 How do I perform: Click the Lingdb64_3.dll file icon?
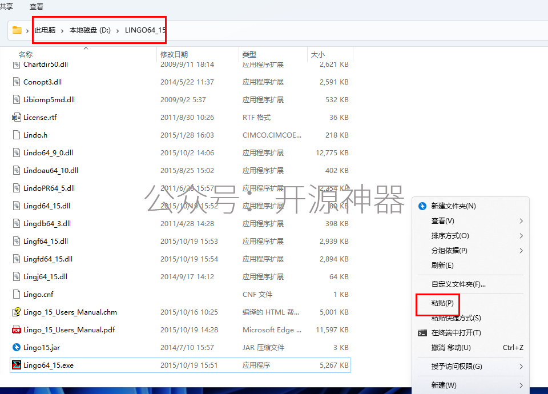(x=17, y=223)
